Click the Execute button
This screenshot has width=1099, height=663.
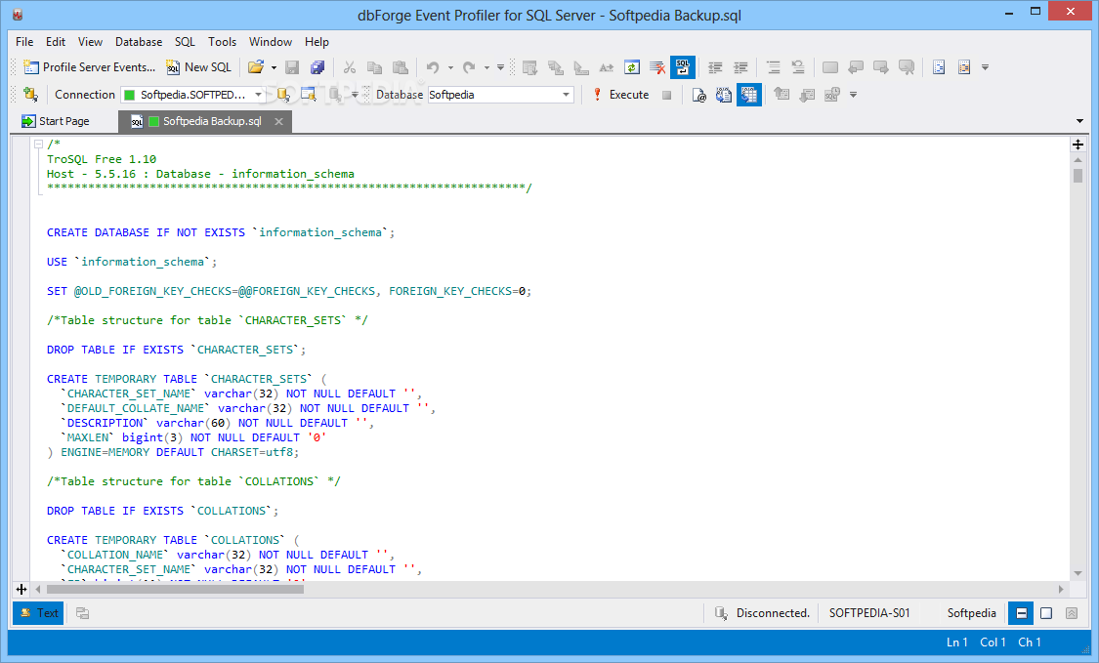pos(621,95)
